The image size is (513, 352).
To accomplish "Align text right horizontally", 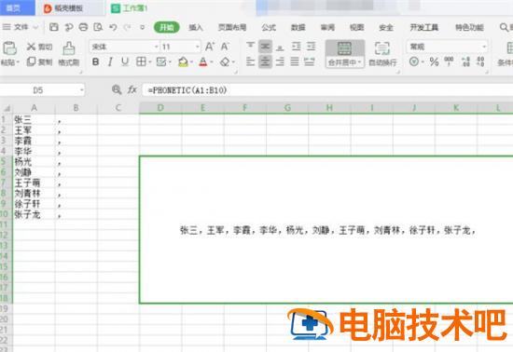I will 280,61.
